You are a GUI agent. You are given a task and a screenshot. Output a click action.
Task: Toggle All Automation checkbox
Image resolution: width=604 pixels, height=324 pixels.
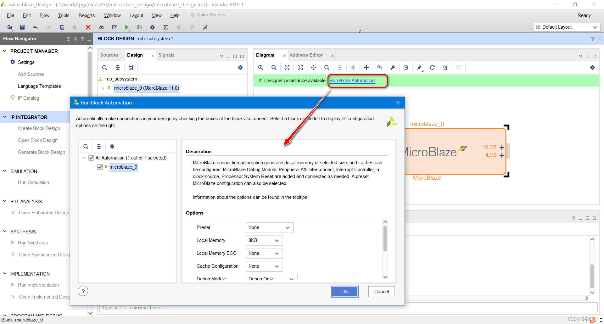[91, 158]
